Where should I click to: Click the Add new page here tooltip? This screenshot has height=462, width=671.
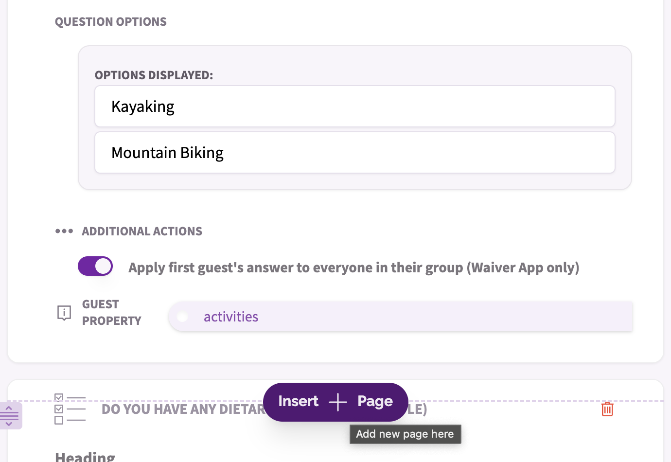pyautogui.click(x=405, y=434)
